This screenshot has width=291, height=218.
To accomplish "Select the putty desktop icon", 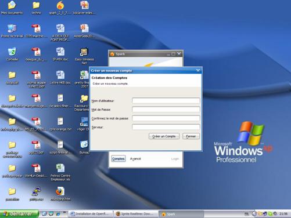I will point(36,194).
